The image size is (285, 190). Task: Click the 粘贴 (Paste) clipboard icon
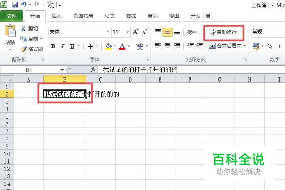tap(10, 30)
